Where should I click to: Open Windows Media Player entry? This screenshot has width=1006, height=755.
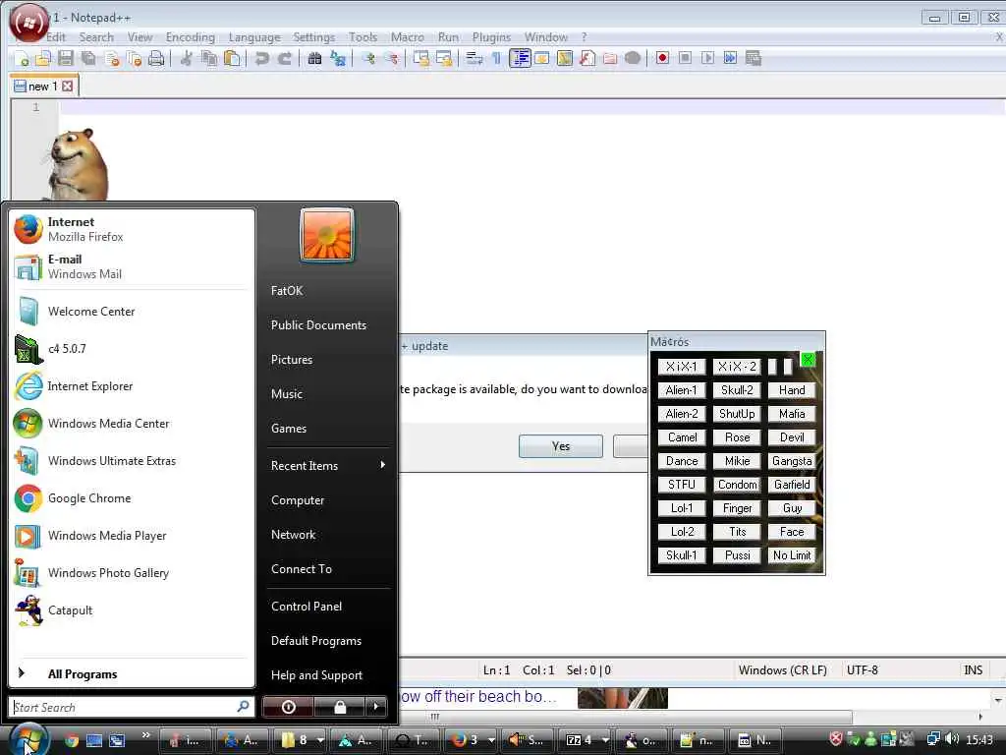click(x=132, y=536)
